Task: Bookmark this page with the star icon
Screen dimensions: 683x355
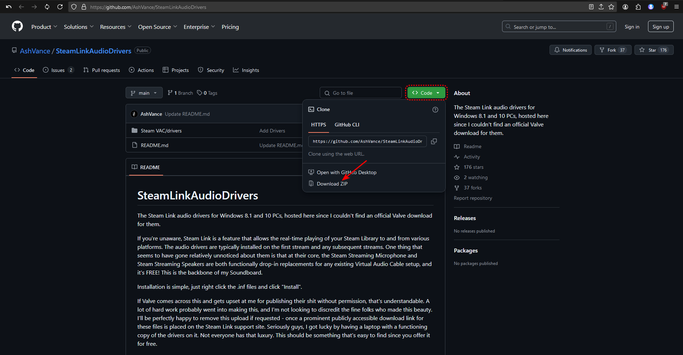Action: point(611,7)
